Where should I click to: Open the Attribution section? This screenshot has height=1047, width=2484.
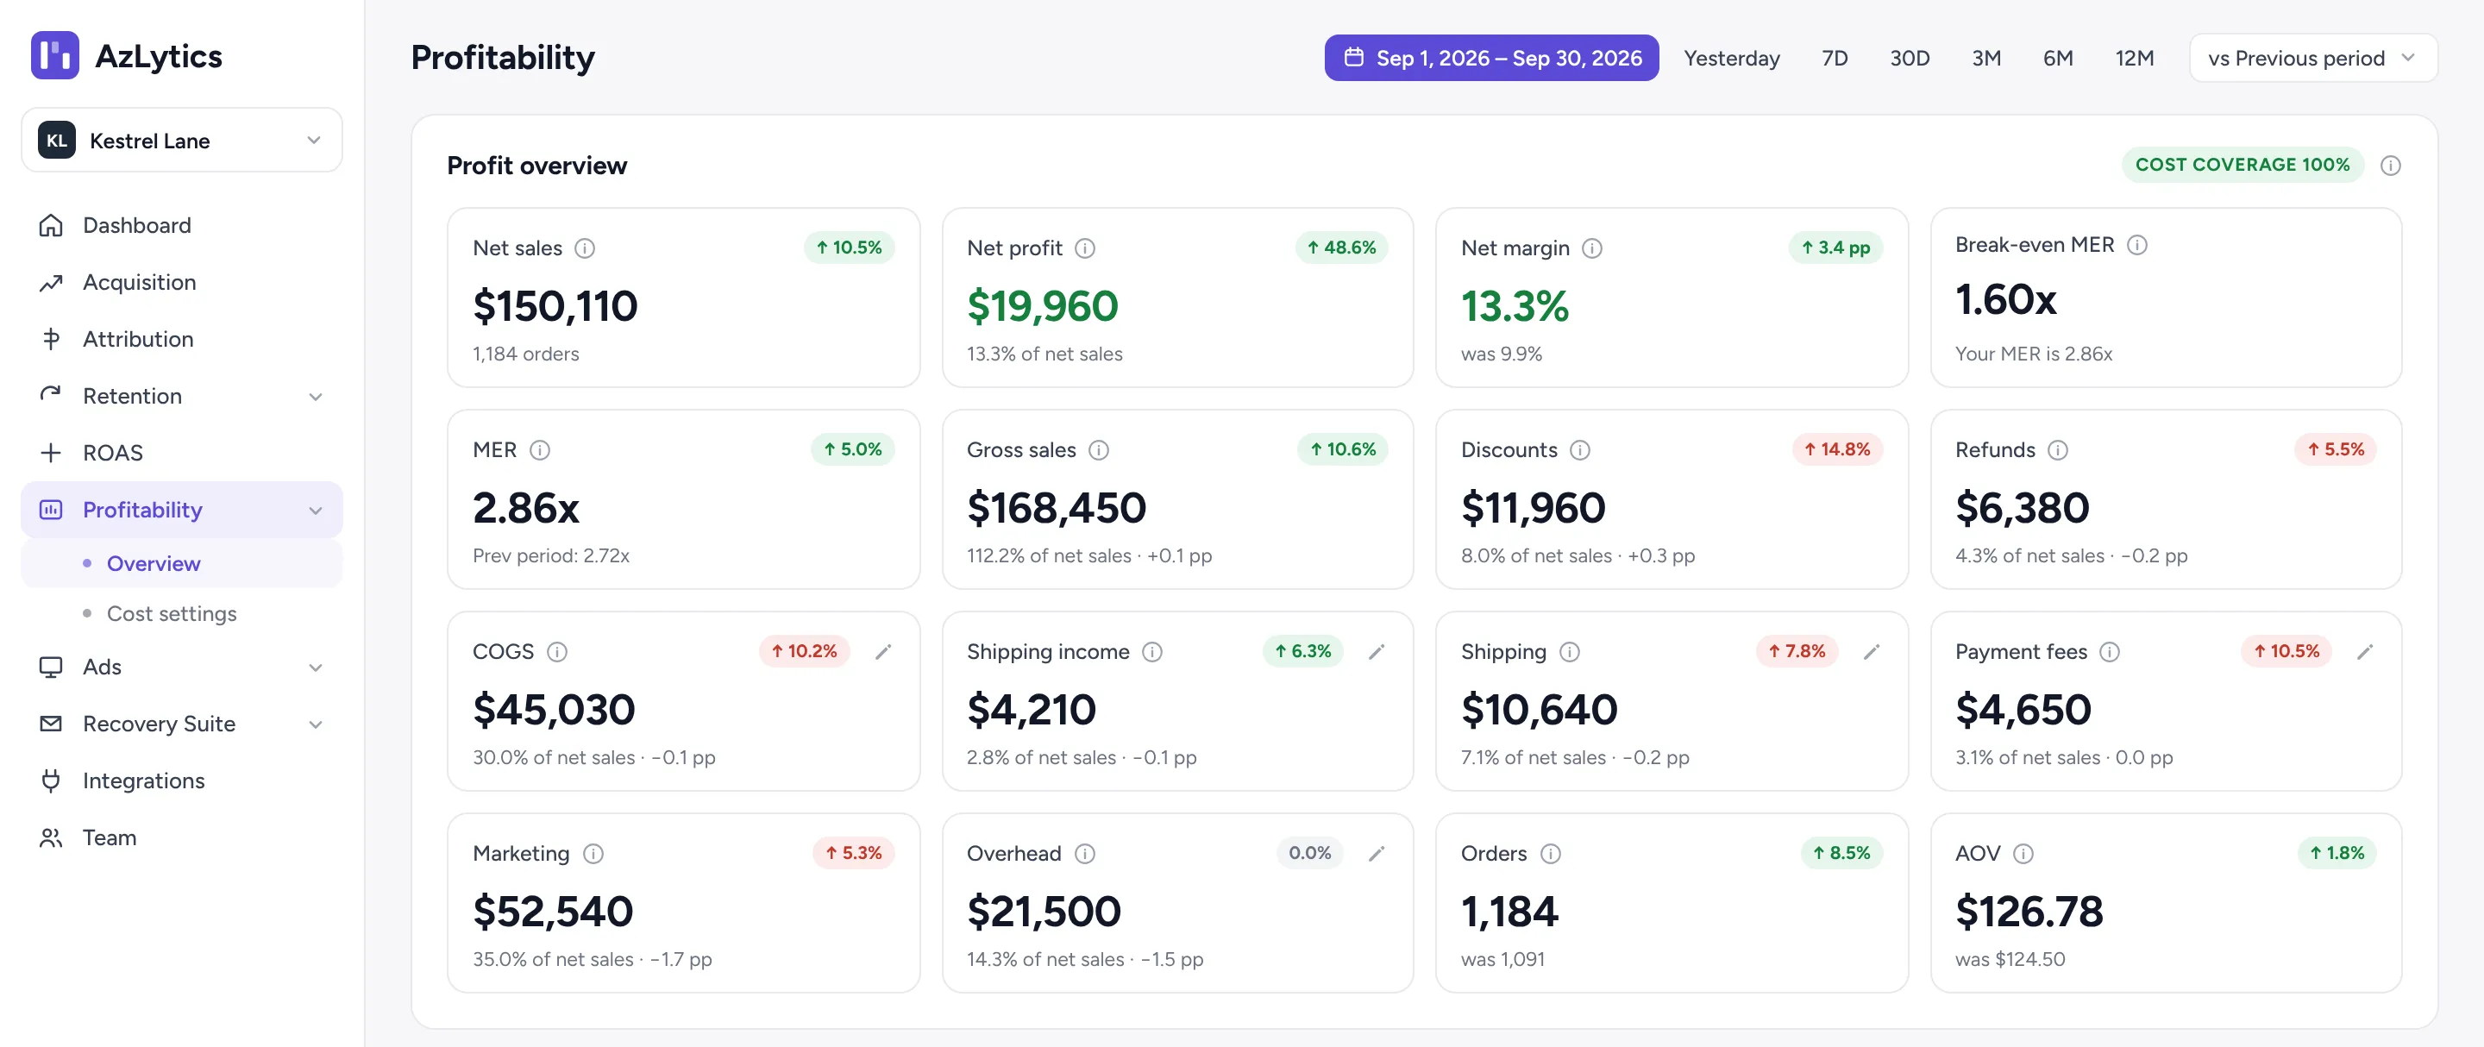(181, 338)
